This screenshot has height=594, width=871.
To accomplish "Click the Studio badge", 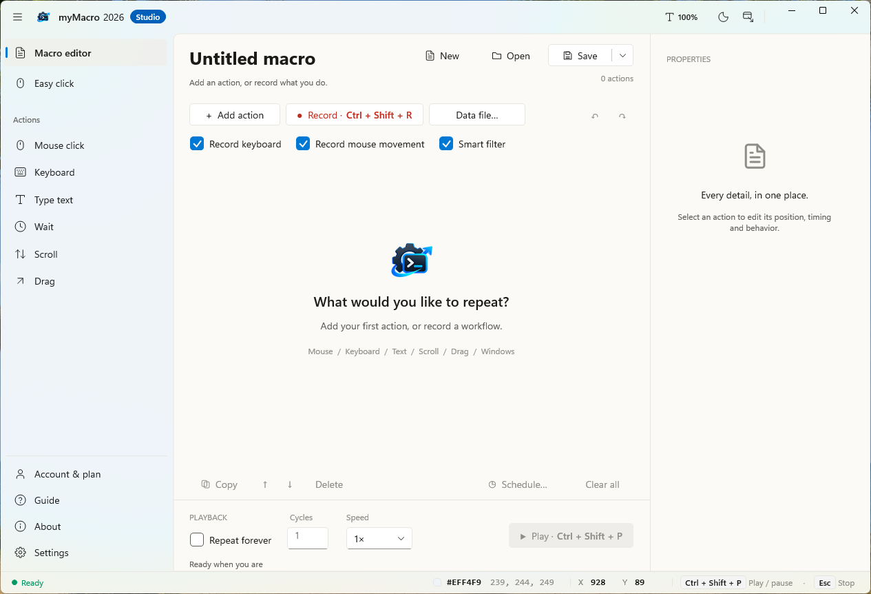I will click(148, 17).
